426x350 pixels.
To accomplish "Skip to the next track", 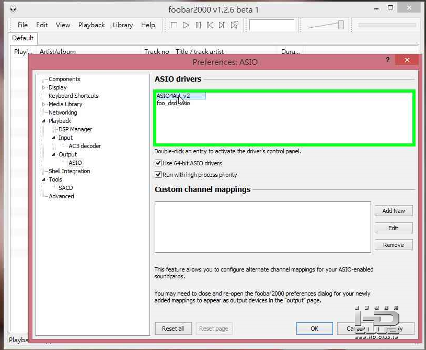I will (222, 25).
